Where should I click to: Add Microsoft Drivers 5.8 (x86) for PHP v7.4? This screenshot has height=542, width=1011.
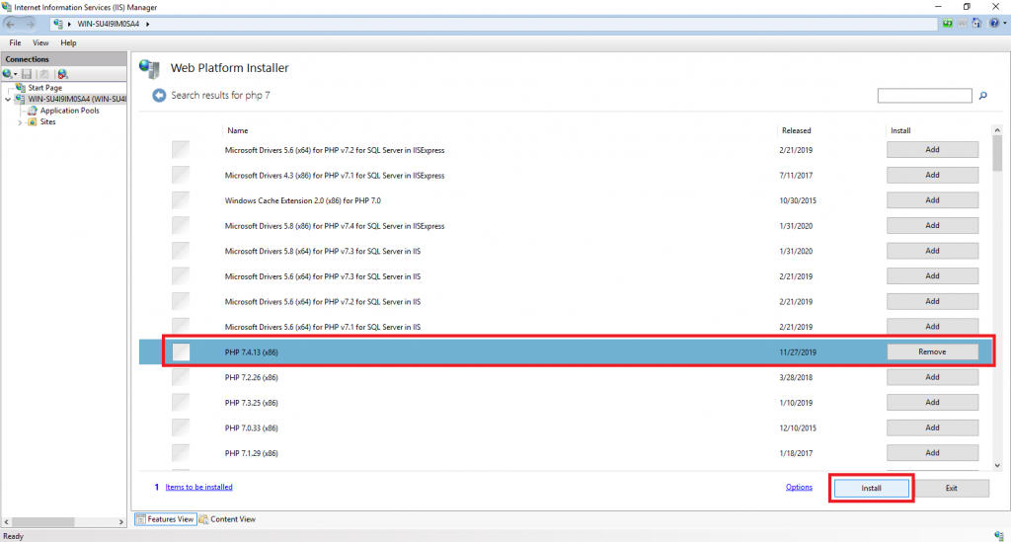pos(932,225)
